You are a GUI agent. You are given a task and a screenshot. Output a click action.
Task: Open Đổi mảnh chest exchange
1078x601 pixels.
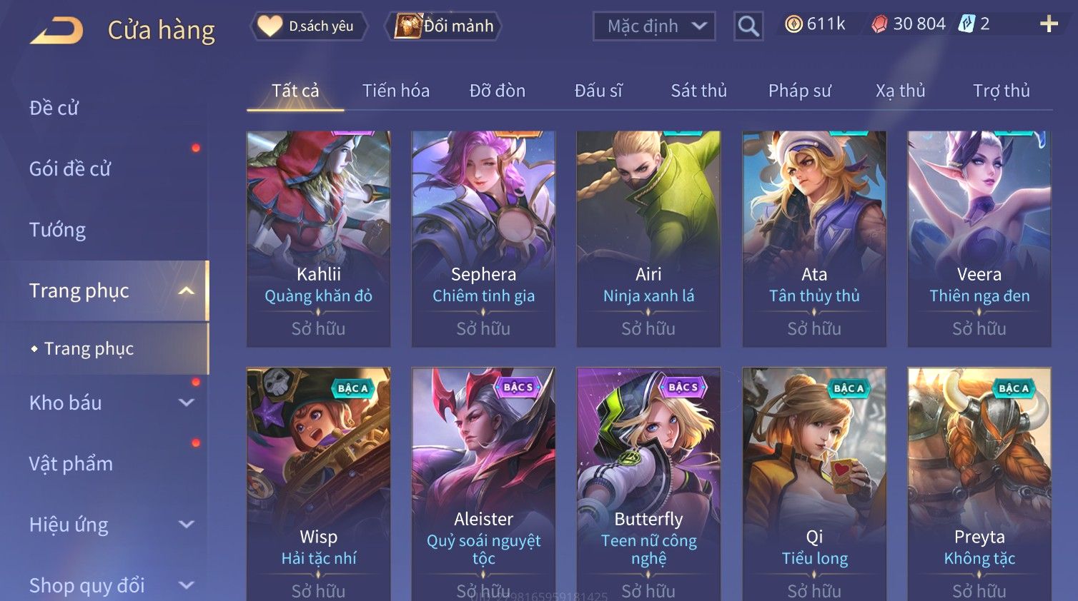(x=443, y=26)
